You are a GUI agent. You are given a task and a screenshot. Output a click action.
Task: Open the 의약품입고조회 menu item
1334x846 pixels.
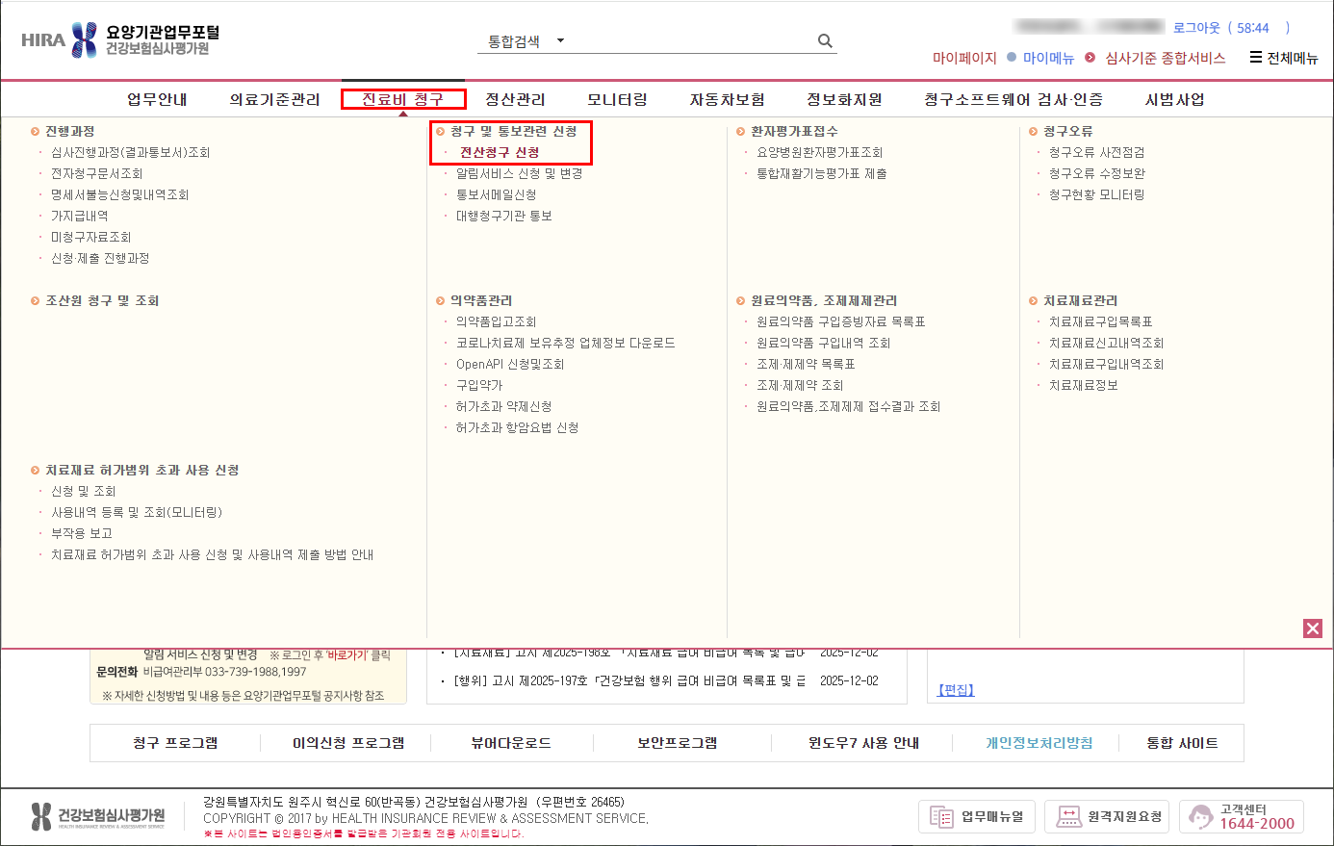coord(496,321)
